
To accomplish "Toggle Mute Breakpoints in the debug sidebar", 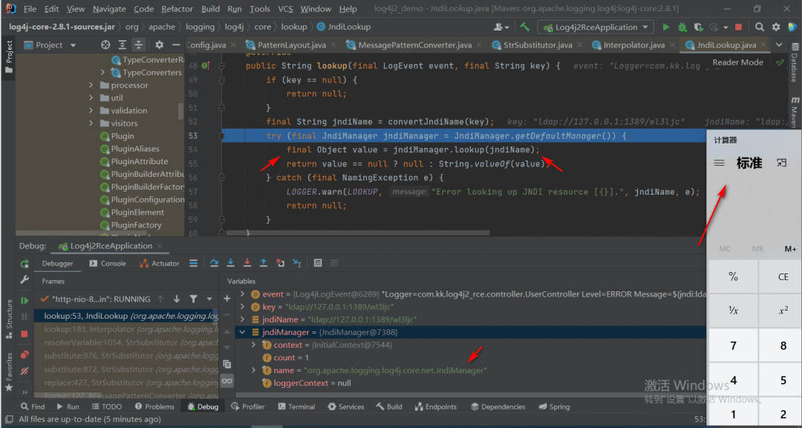I will pos(24,371).
